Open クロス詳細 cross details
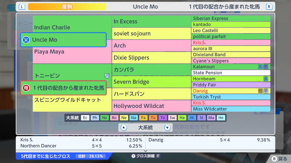This screenshot has width=291, height=163. 145,156
